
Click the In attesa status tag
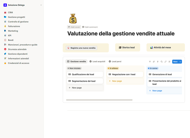click(113, 68)
